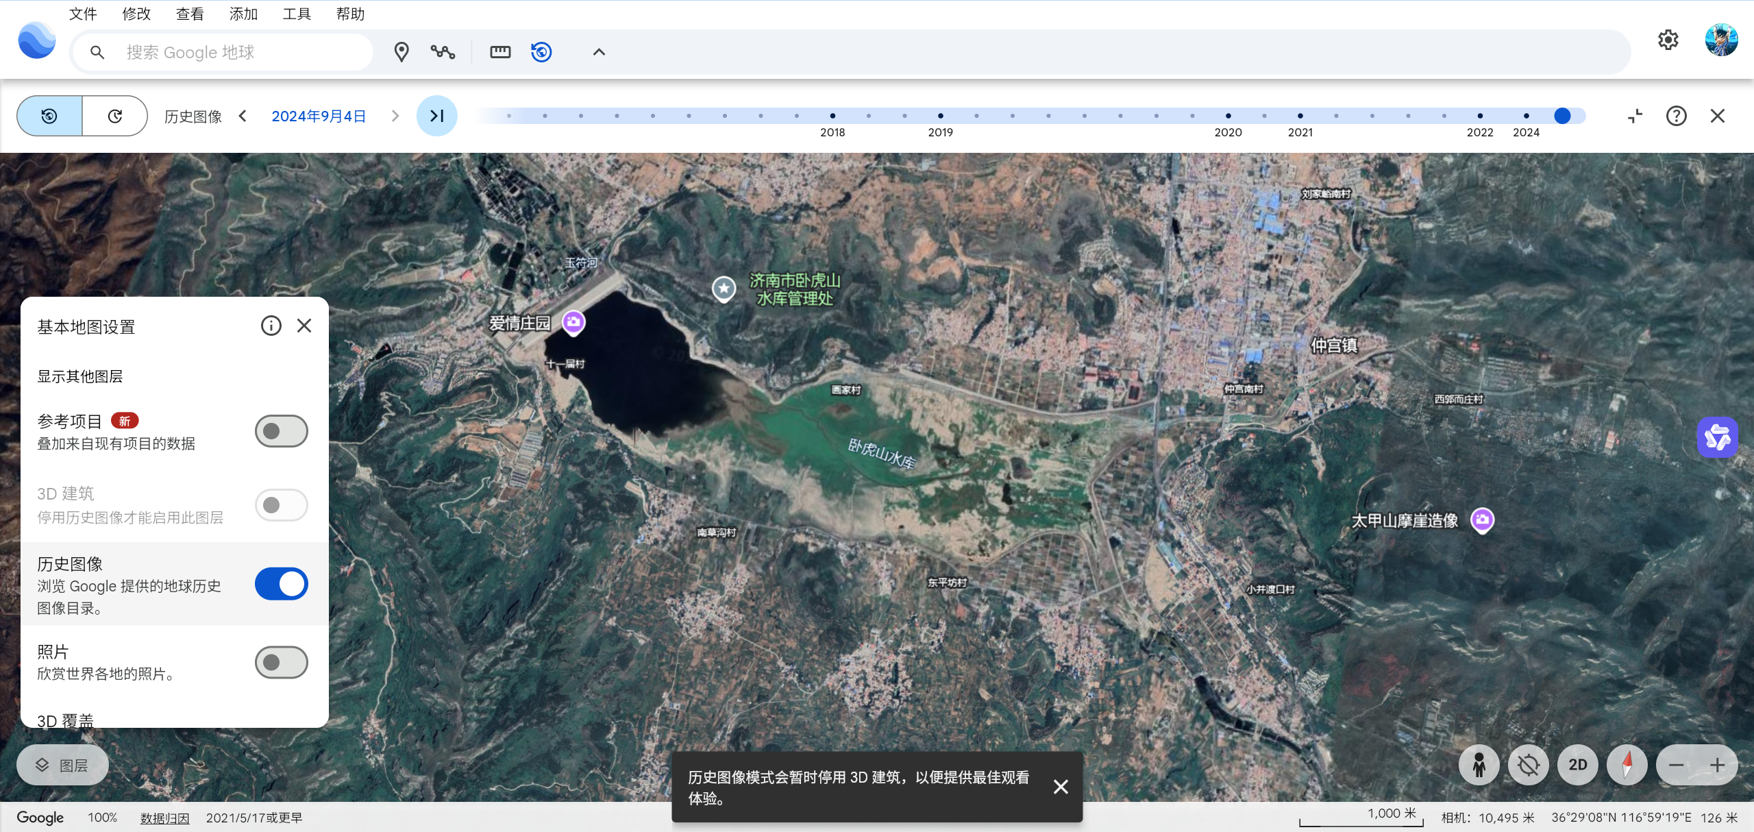The width and height of the screenshot is (1754, 832).
Task: Open the 帮助 menu
Action: 350,14
